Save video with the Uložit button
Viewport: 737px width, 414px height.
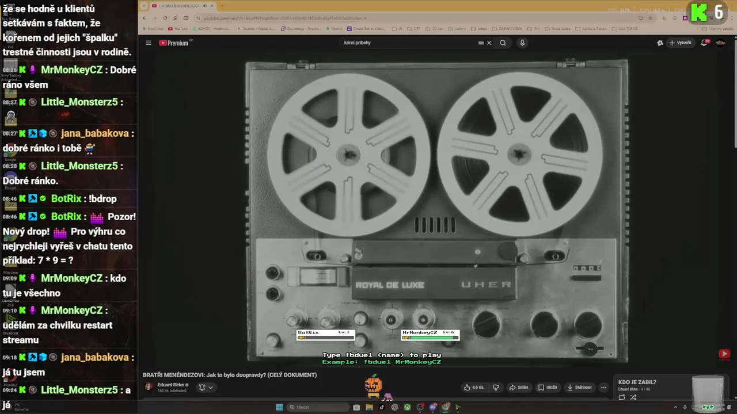coord(547,388)
